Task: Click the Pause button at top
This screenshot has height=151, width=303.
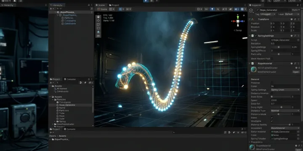Action: tap(151, 1)
